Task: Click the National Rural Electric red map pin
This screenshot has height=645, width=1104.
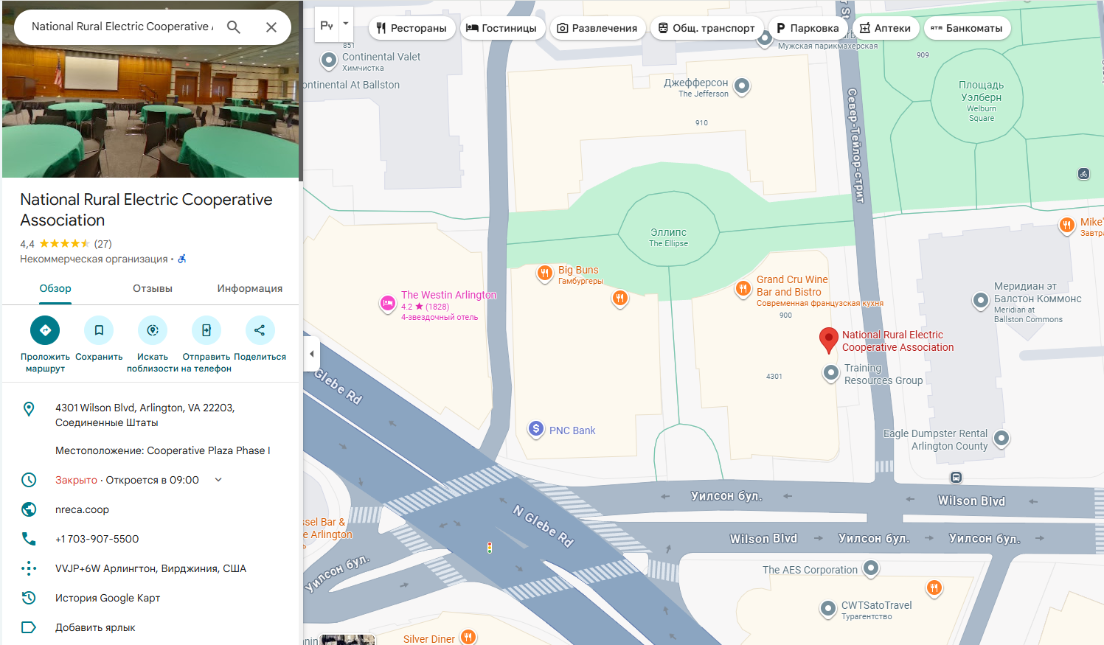Action: click(x=829, y=341)
